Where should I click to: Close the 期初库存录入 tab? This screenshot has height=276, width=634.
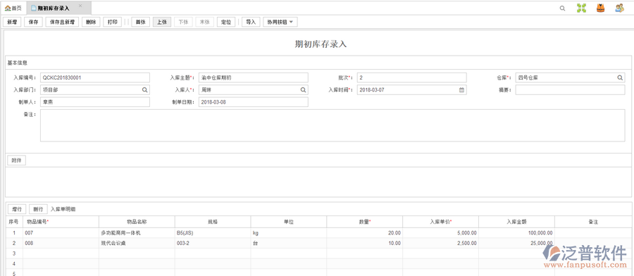(80, 6)
